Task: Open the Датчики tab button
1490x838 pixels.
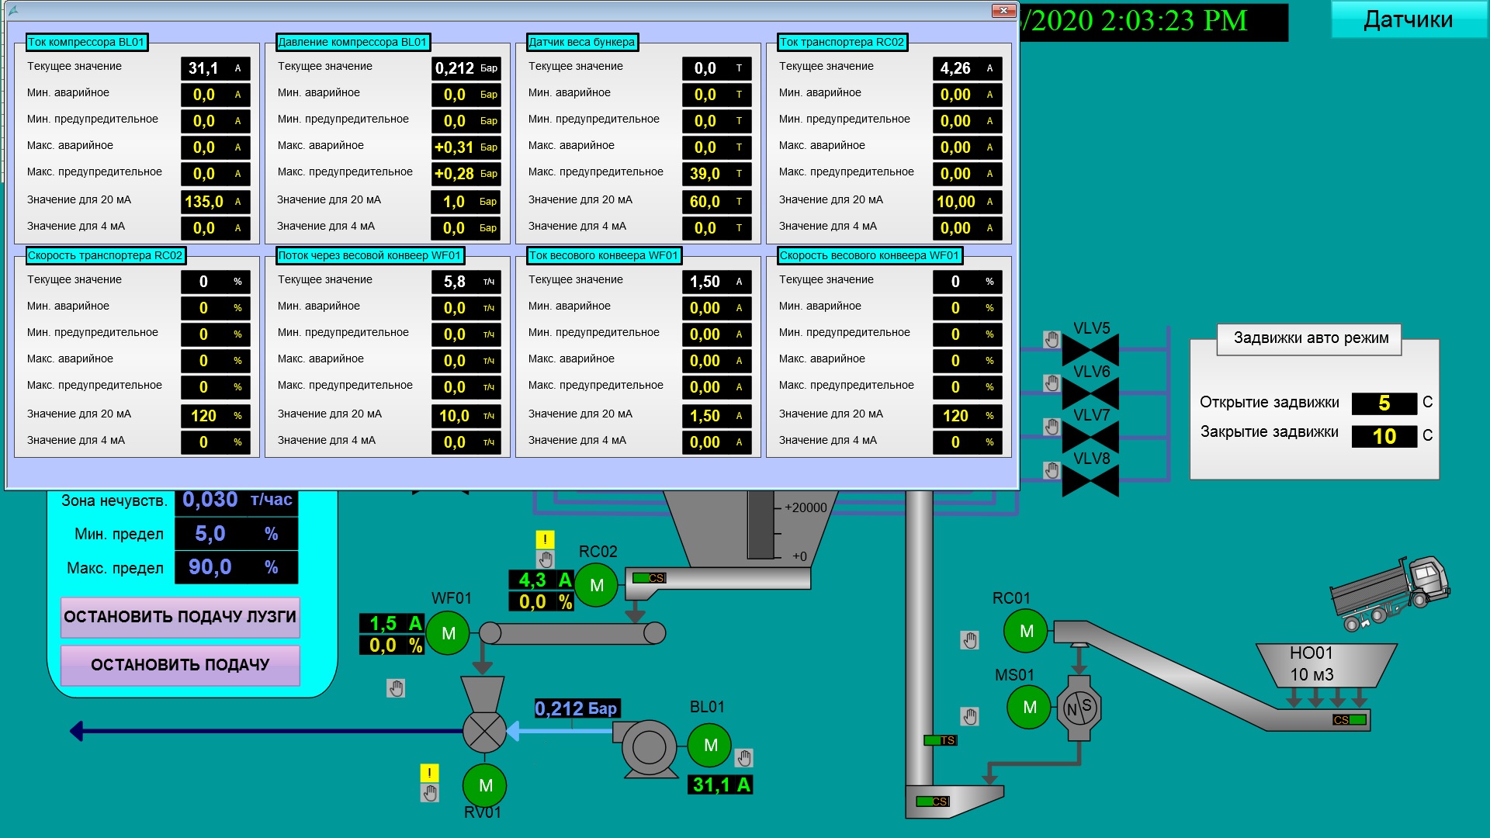Action: [x=1409, y=19]
